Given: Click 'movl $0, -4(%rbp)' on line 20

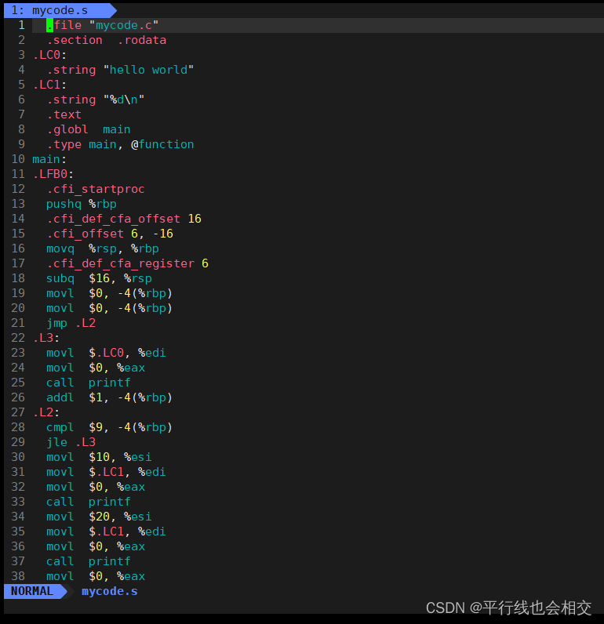Looking at the screenshot, I should pyautogui.click(x=110, y=308).
